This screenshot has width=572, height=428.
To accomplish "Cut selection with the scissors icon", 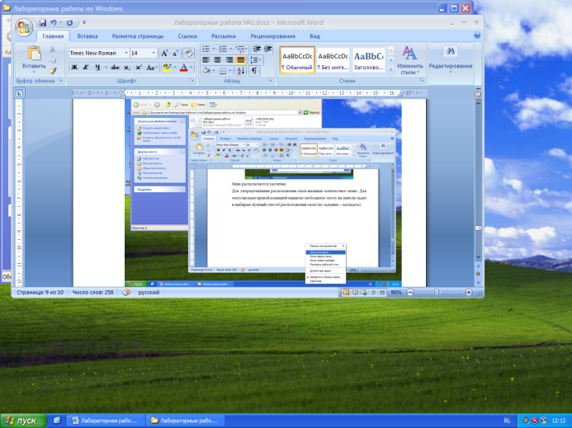I will coord(53,49).
